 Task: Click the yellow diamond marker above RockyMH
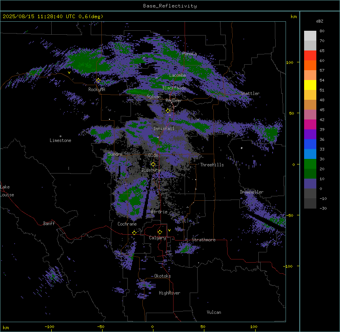98,80
